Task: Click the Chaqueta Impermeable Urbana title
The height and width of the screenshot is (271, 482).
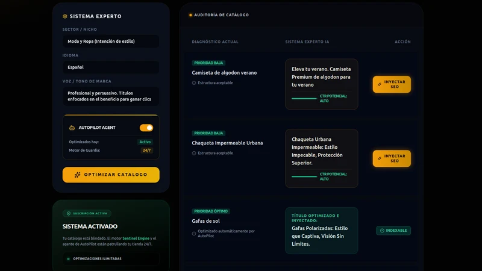Action: 228,143
